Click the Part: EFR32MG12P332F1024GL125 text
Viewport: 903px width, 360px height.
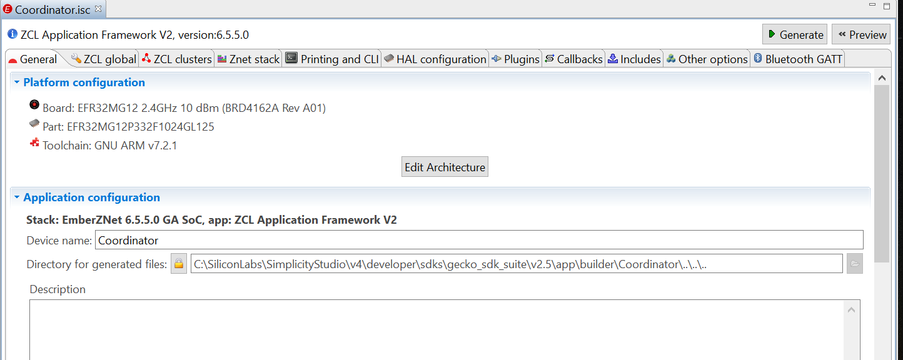click(x=128, y=127)
